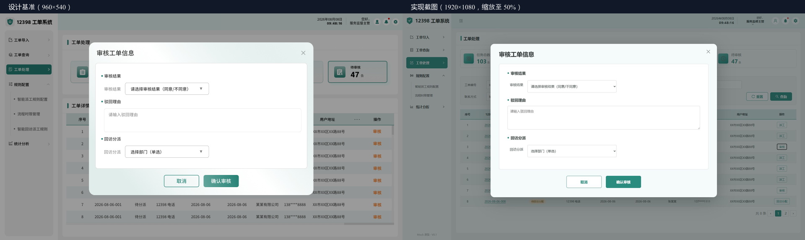Click the 任务总数 card icon in the implementation screenshot

tap(469, 58)
